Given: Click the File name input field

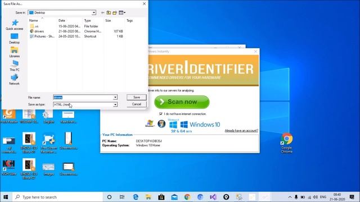Looking at the screenshot, I should pos(83,97).
